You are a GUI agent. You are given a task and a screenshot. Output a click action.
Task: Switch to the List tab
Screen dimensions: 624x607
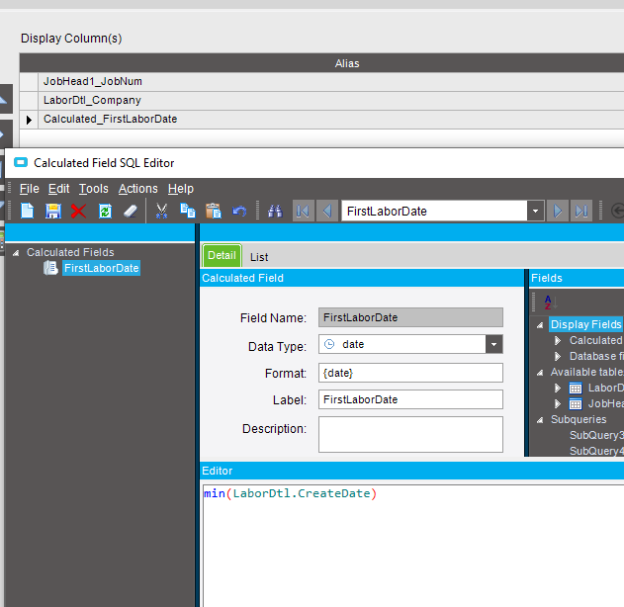pyautogui.click(x=259, y=257)
